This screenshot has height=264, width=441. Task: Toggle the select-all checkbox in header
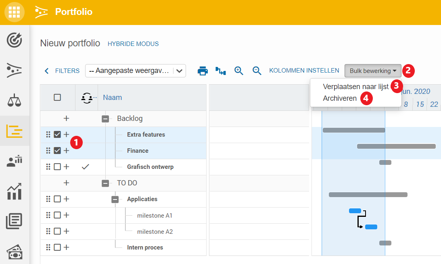(x=57, y=98)
